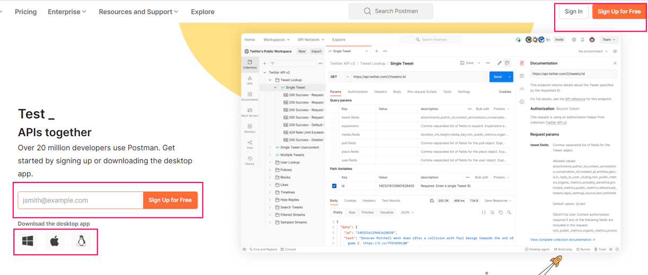Download the Windows desktop app

[x=28, y=241]
